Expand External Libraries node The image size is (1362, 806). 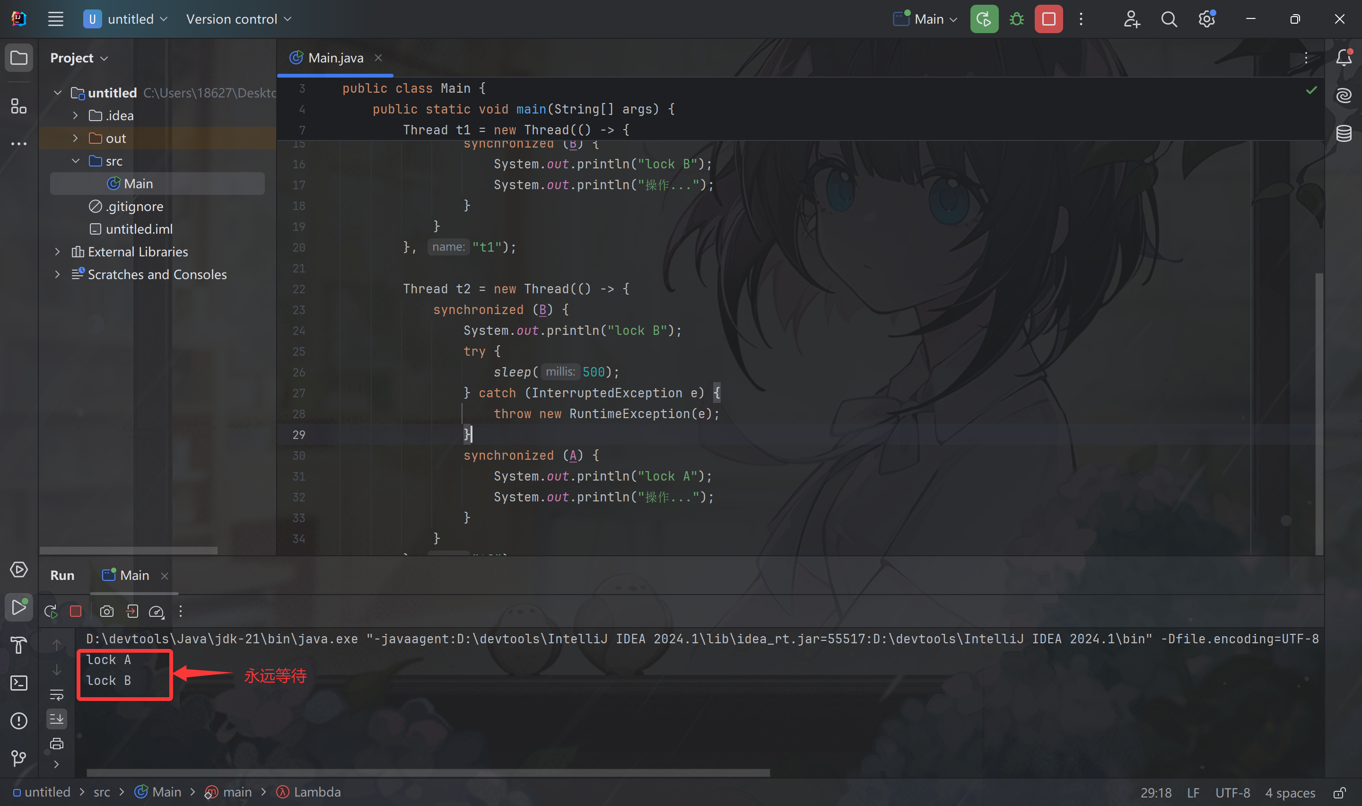point(58,252)
